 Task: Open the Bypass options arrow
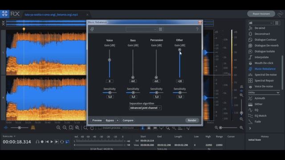(x=118, y=120)
